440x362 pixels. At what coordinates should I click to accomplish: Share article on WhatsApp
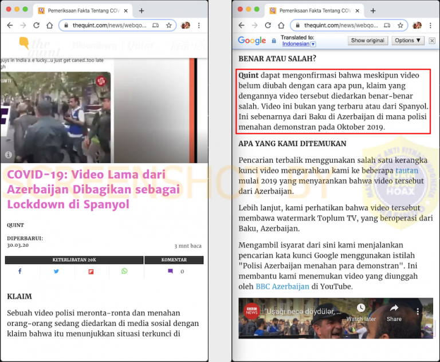124,271
